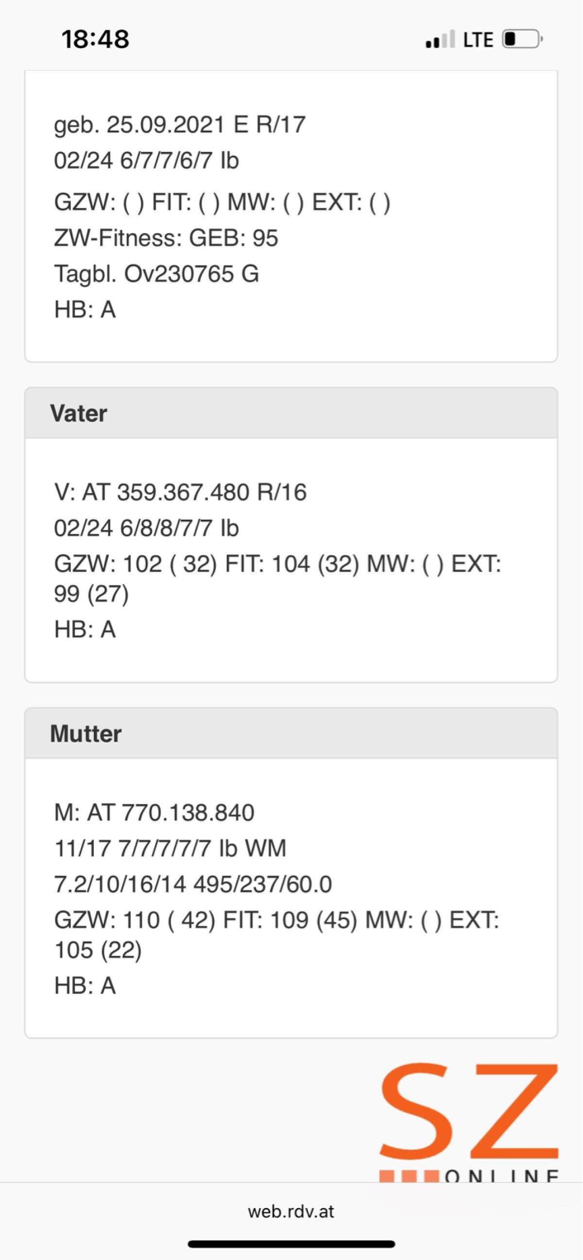
Task: Tap the father's GZW: 102 value line
Action: 277,564
